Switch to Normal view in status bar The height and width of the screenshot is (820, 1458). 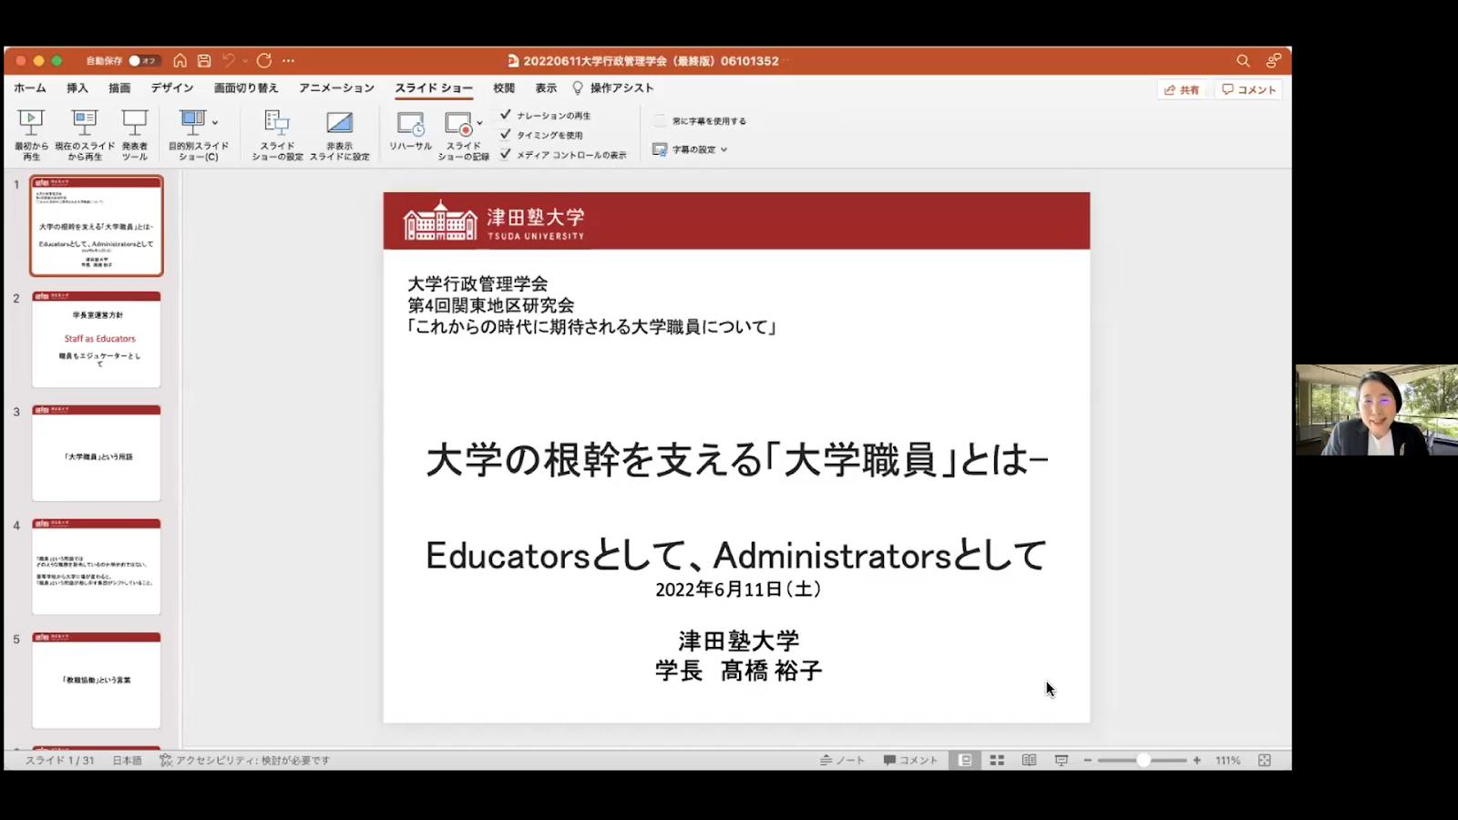(965, 760)
